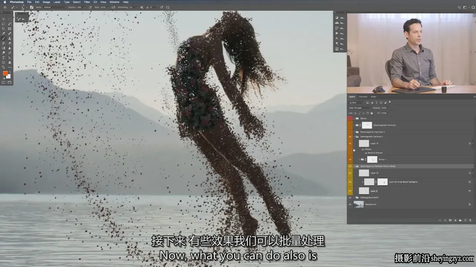The image size is (476, 267).
Task: Toggle the Bevel & Emboss effect visibility
Action: pos(366,153)
